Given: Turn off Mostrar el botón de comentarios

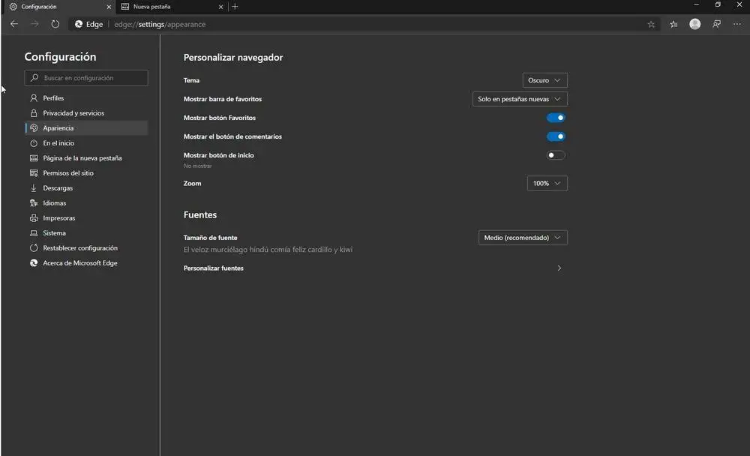Looking at the screenshot, I should (556, 136).
